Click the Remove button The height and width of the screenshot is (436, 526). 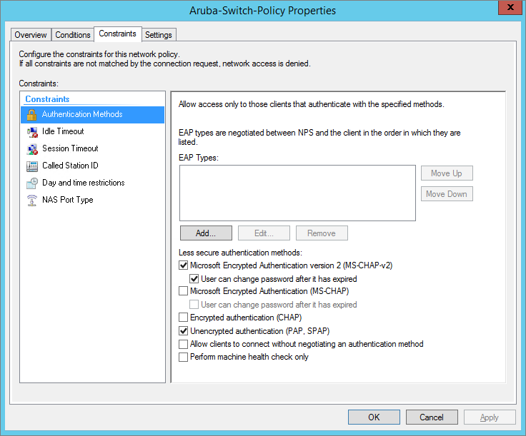[322, 233]
